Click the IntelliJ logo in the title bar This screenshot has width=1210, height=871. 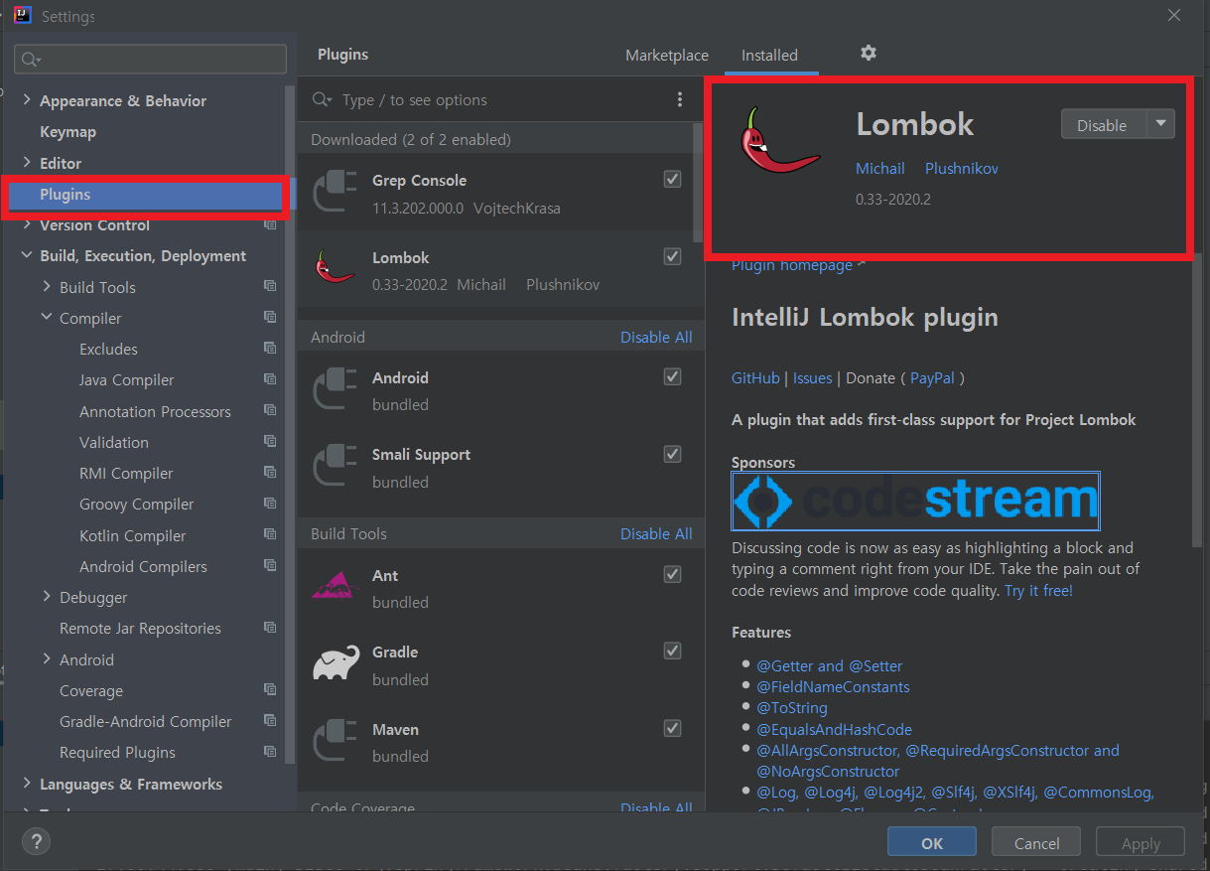22,16
